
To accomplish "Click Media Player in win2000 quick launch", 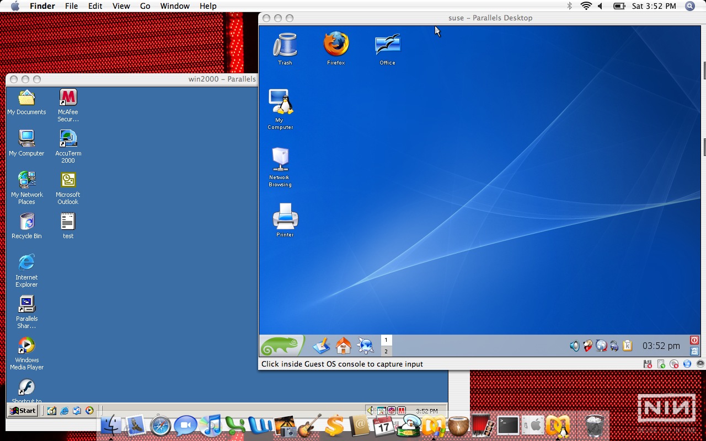I will click(89, 411).
